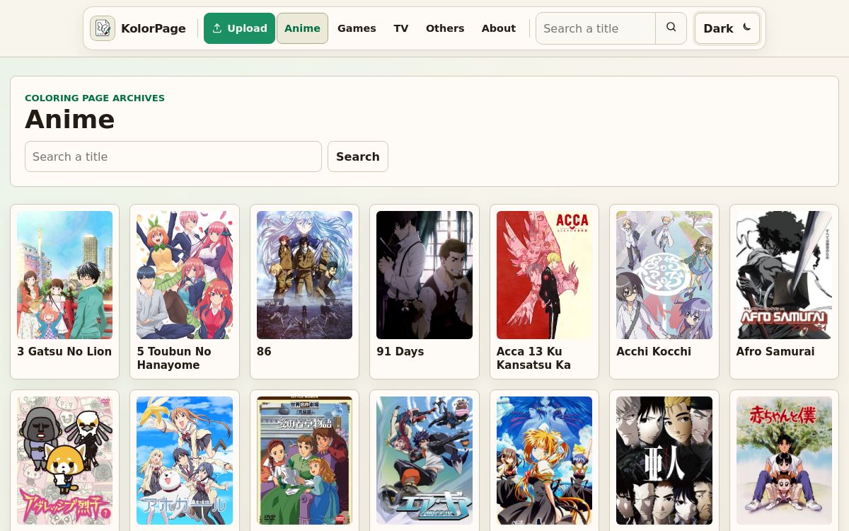The width and height of the screenshot is (849, 531).
Task: Click the Anime page heading
Action: (x=70, y=120)
